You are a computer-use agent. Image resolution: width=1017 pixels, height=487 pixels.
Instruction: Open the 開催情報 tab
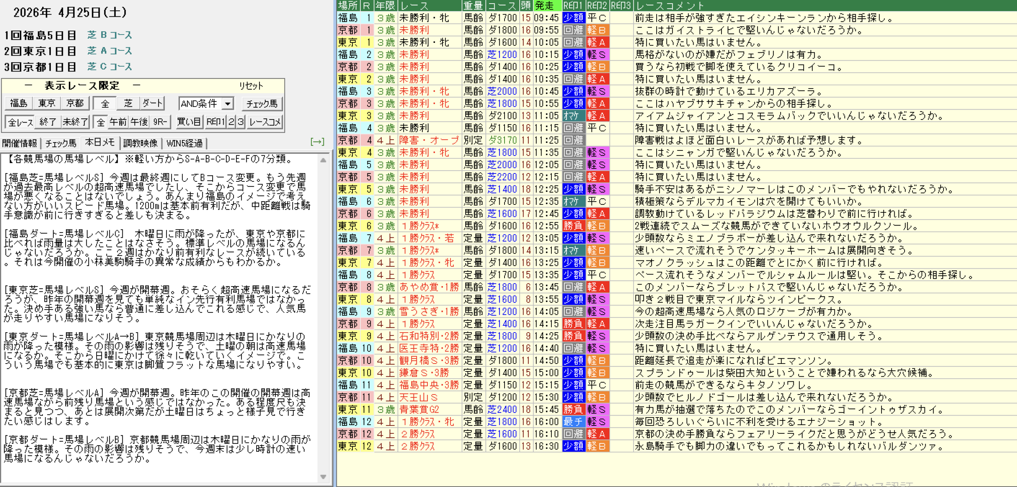pyautogui.click(x=19, y=143)
